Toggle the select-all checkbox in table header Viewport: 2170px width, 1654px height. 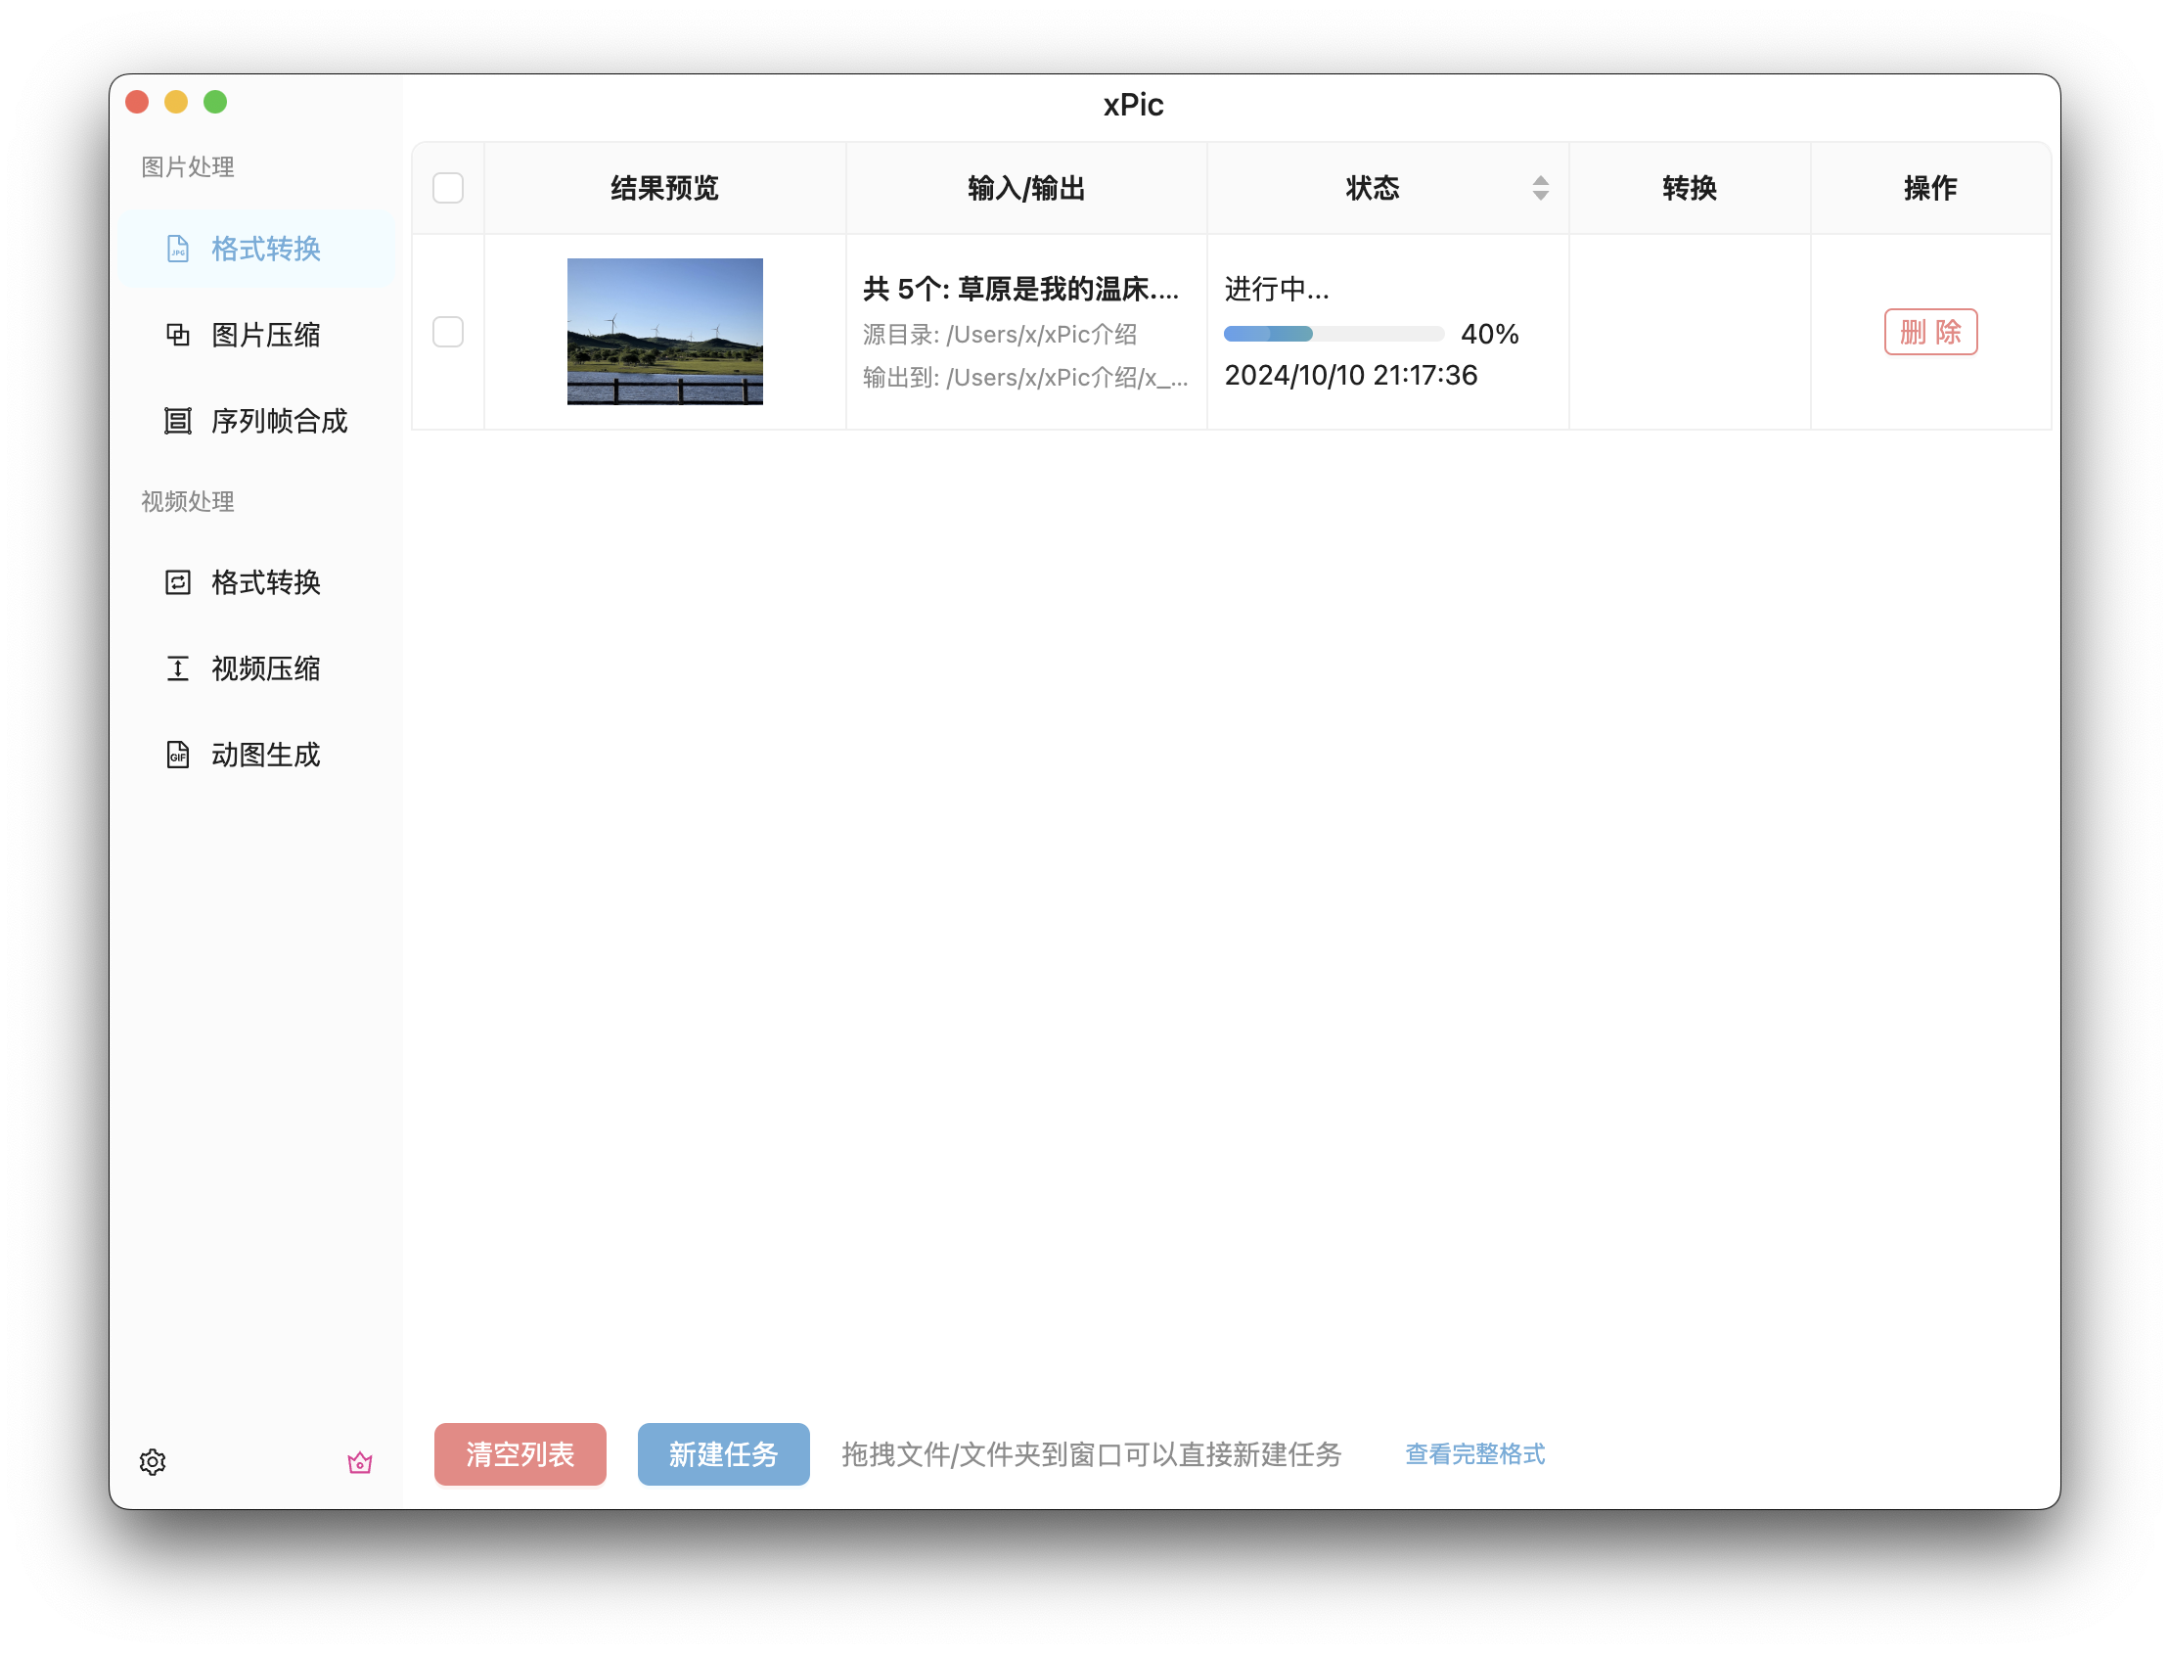point(448,188)
